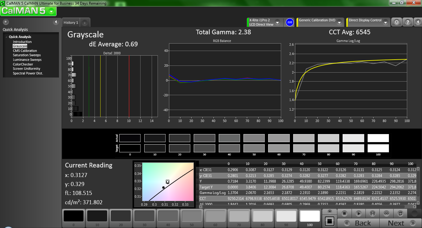Enable continuous read infinity icon
The width and height of the screenshot is (422, 228).
pos(386,213)
